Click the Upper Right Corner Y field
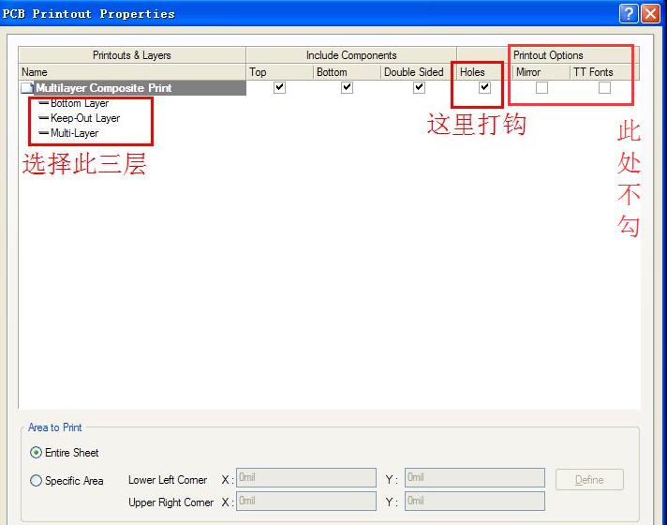The height and width of the screenshot is (525, 667). click(x=474, y=502)
